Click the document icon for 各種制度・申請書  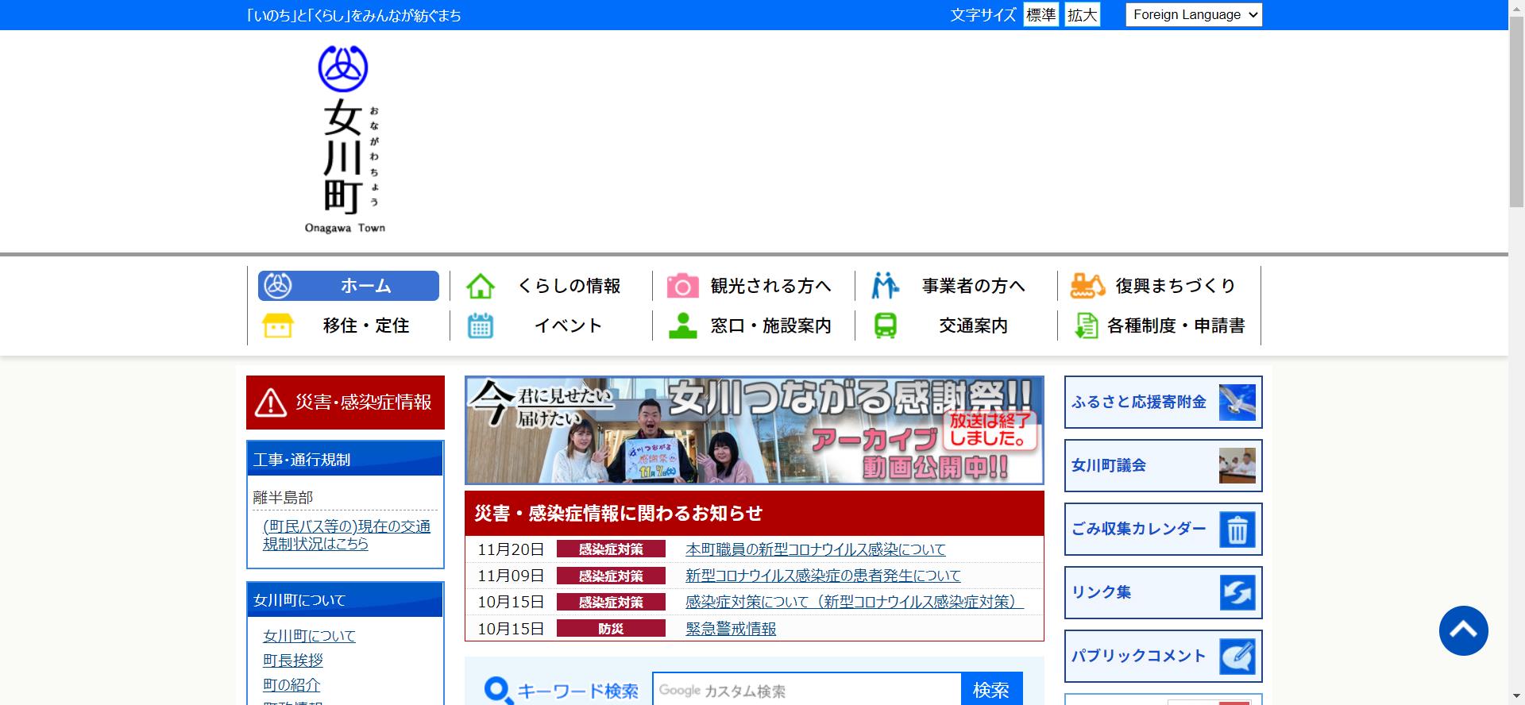click(x=1087, y=326)
